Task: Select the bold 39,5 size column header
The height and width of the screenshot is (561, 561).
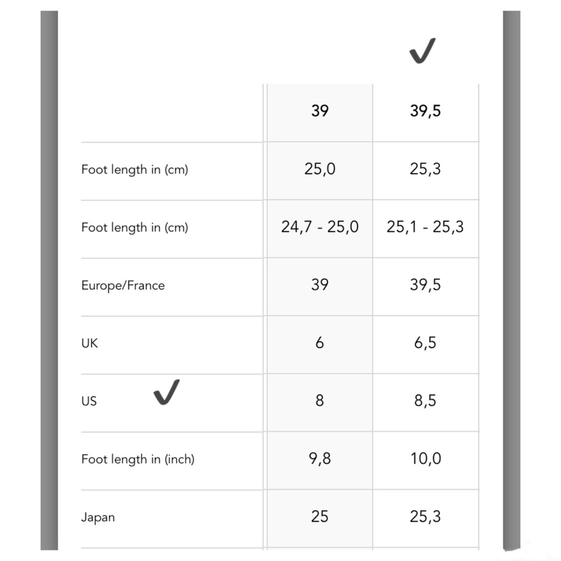Action: click(425, 111)
